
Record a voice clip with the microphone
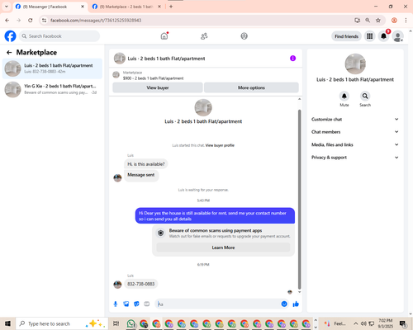[116, 304]
